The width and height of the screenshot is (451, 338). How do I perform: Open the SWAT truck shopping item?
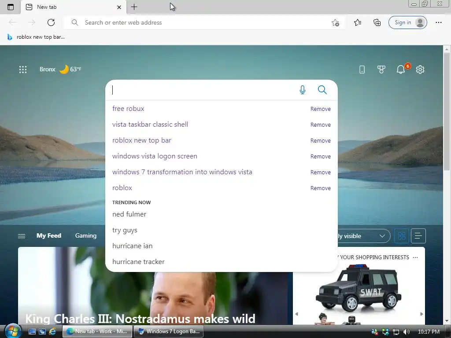coord(359,287)
